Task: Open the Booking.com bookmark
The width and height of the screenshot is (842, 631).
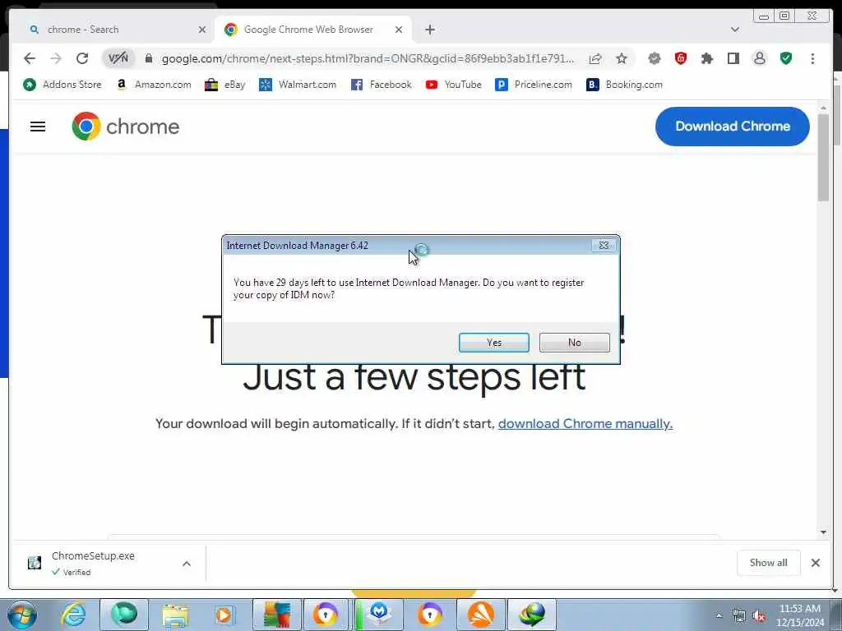Action: 625,85
